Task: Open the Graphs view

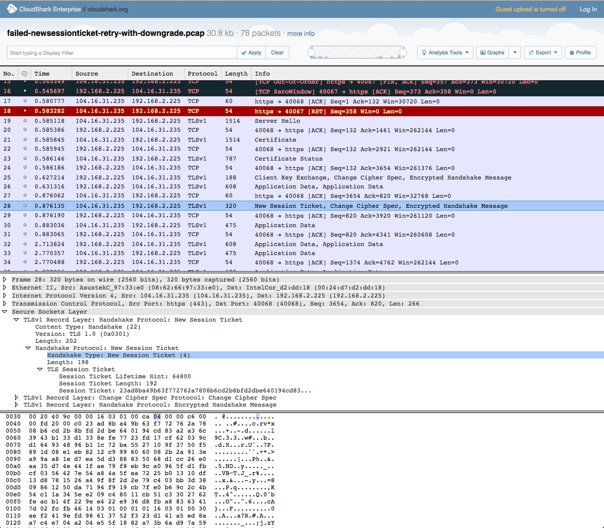Action: pyautogui.click(x=492, y=52)
